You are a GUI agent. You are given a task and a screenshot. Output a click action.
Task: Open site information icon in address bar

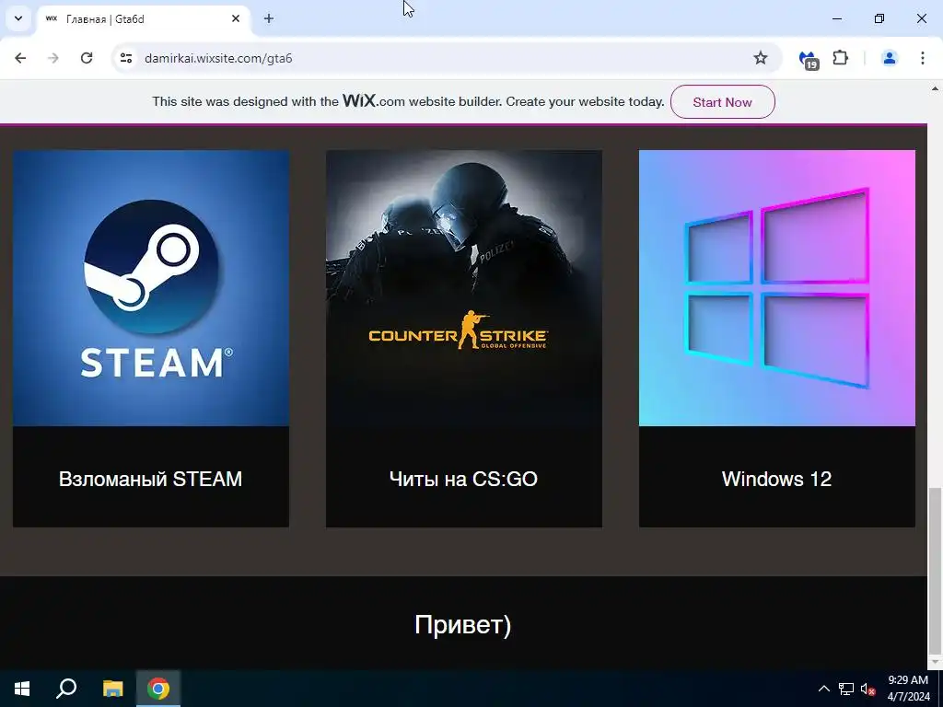coord(125,58)
